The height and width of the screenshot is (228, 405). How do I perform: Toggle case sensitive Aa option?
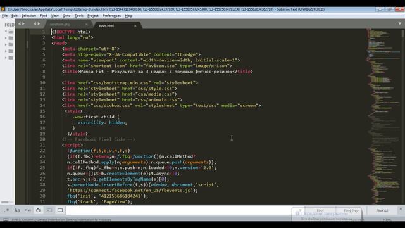click(17, 210)
